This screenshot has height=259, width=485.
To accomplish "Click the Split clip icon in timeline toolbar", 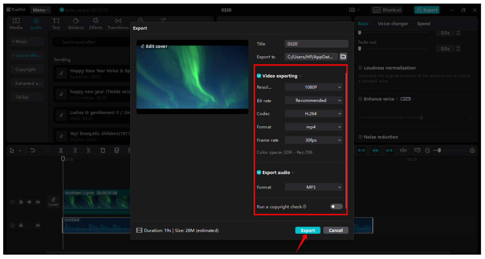I will tap(61, 150).
